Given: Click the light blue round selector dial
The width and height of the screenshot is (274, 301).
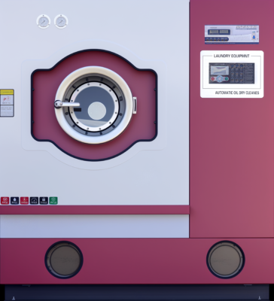Looking at the screenshot, I should tap(220, 79).
